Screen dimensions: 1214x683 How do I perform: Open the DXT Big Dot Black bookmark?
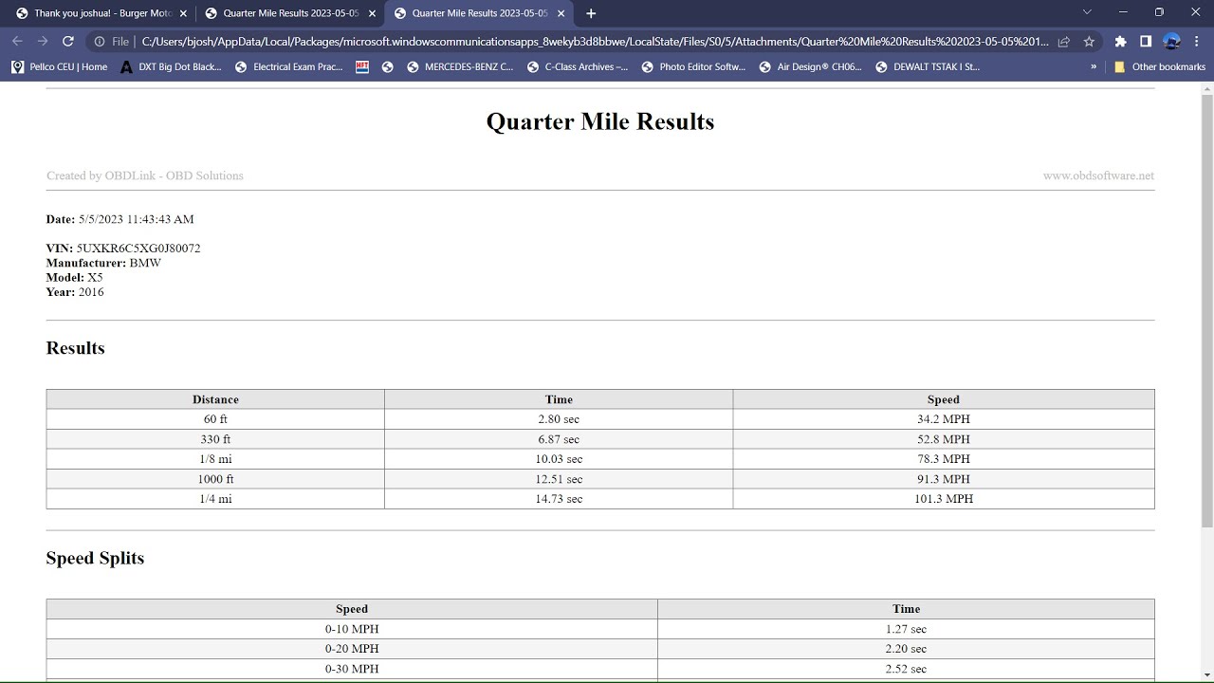[171, 67]
